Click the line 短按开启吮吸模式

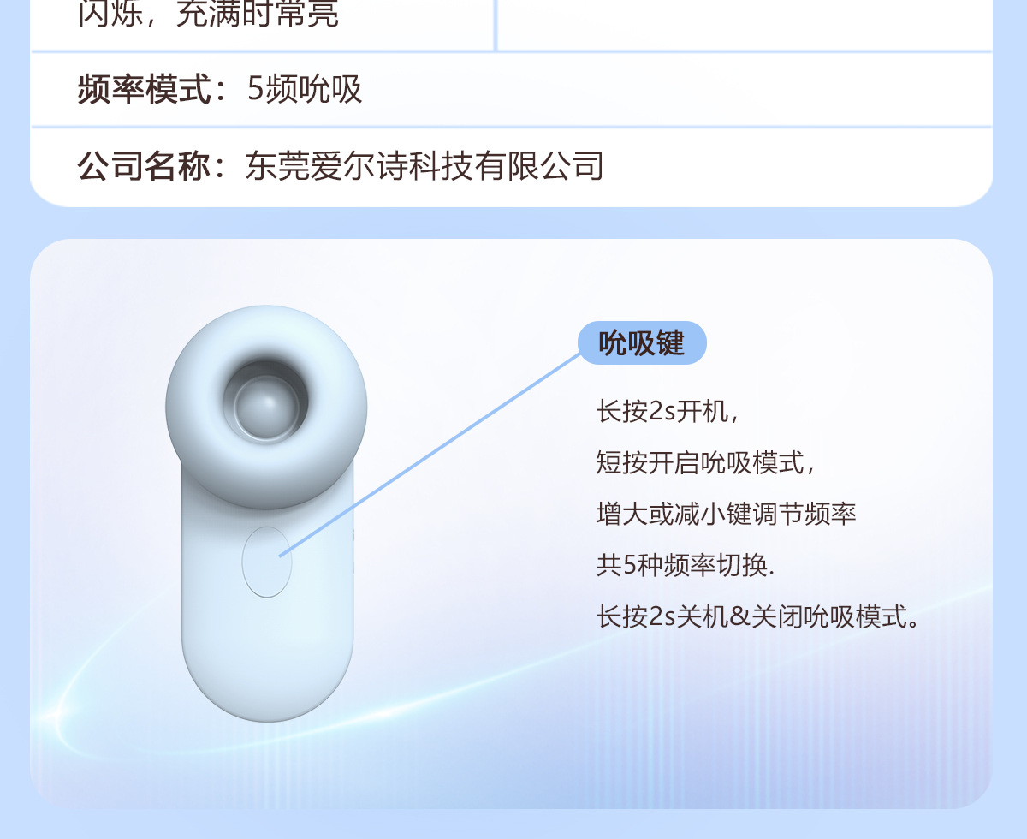click(706, 463)
